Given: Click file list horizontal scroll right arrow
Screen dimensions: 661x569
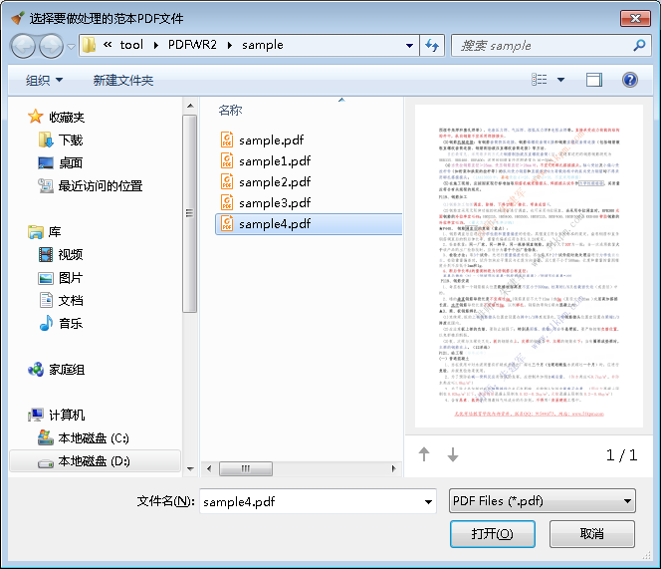Looking at the screenshot, I should [x=394, y=468].
